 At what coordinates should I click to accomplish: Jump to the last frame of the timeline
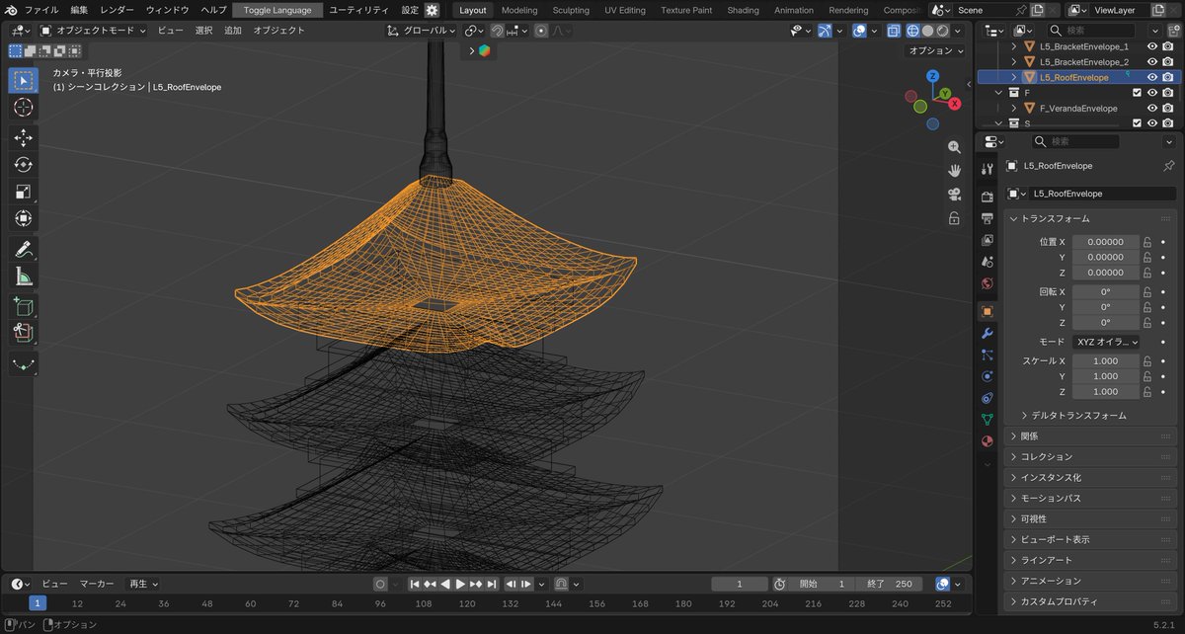[491, 584]
